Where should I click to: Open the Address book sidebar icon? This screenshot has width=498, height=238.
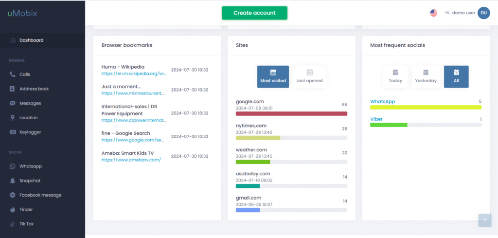point(13,89)
